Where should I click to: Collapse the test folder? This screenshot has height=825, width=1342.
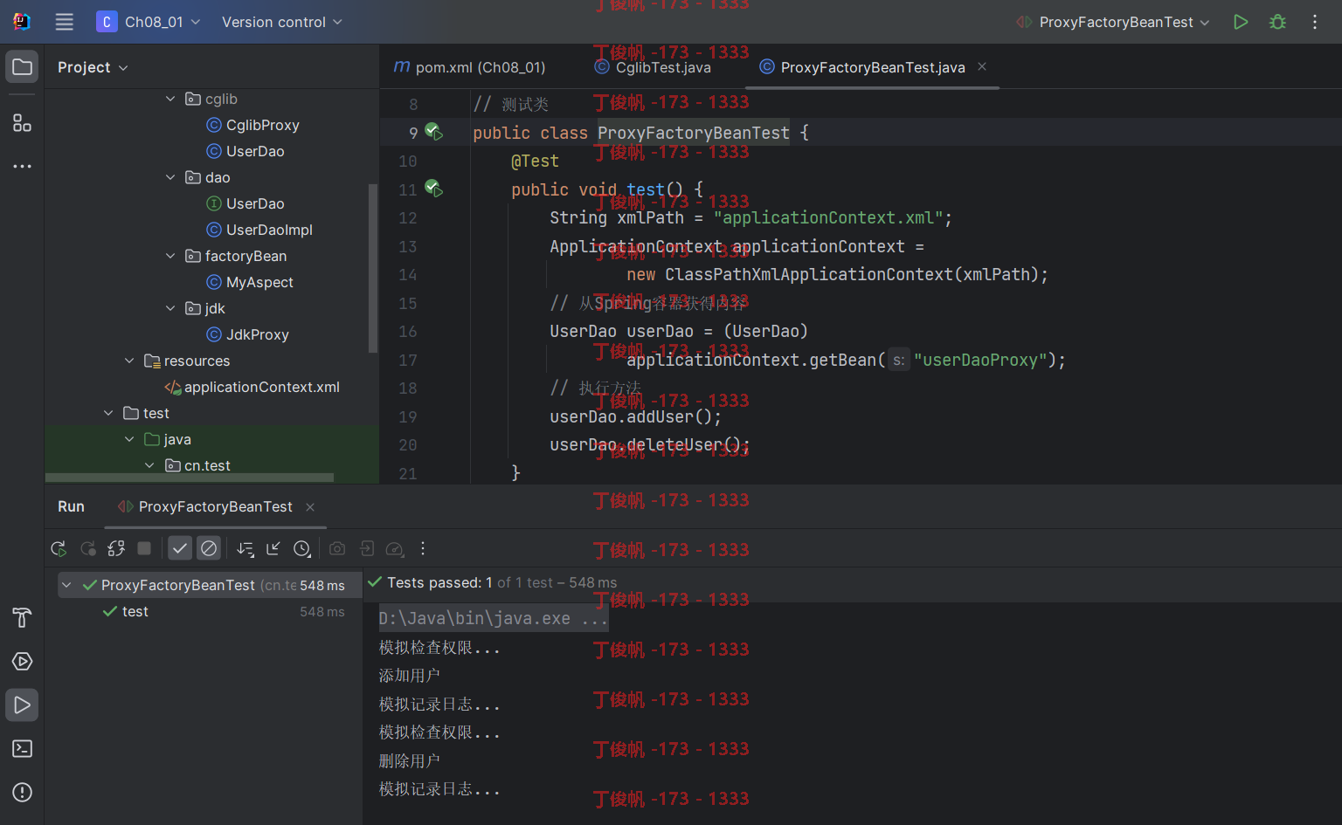tap(108, 413)
